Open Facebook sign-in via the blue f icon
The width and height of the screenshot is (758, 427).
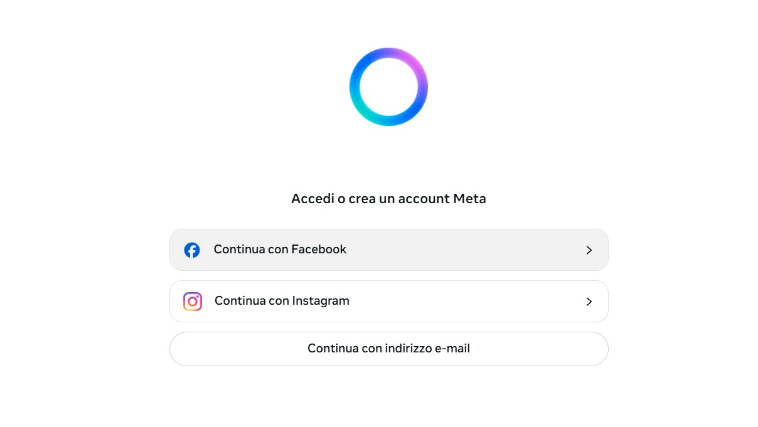tap(192, 250)
